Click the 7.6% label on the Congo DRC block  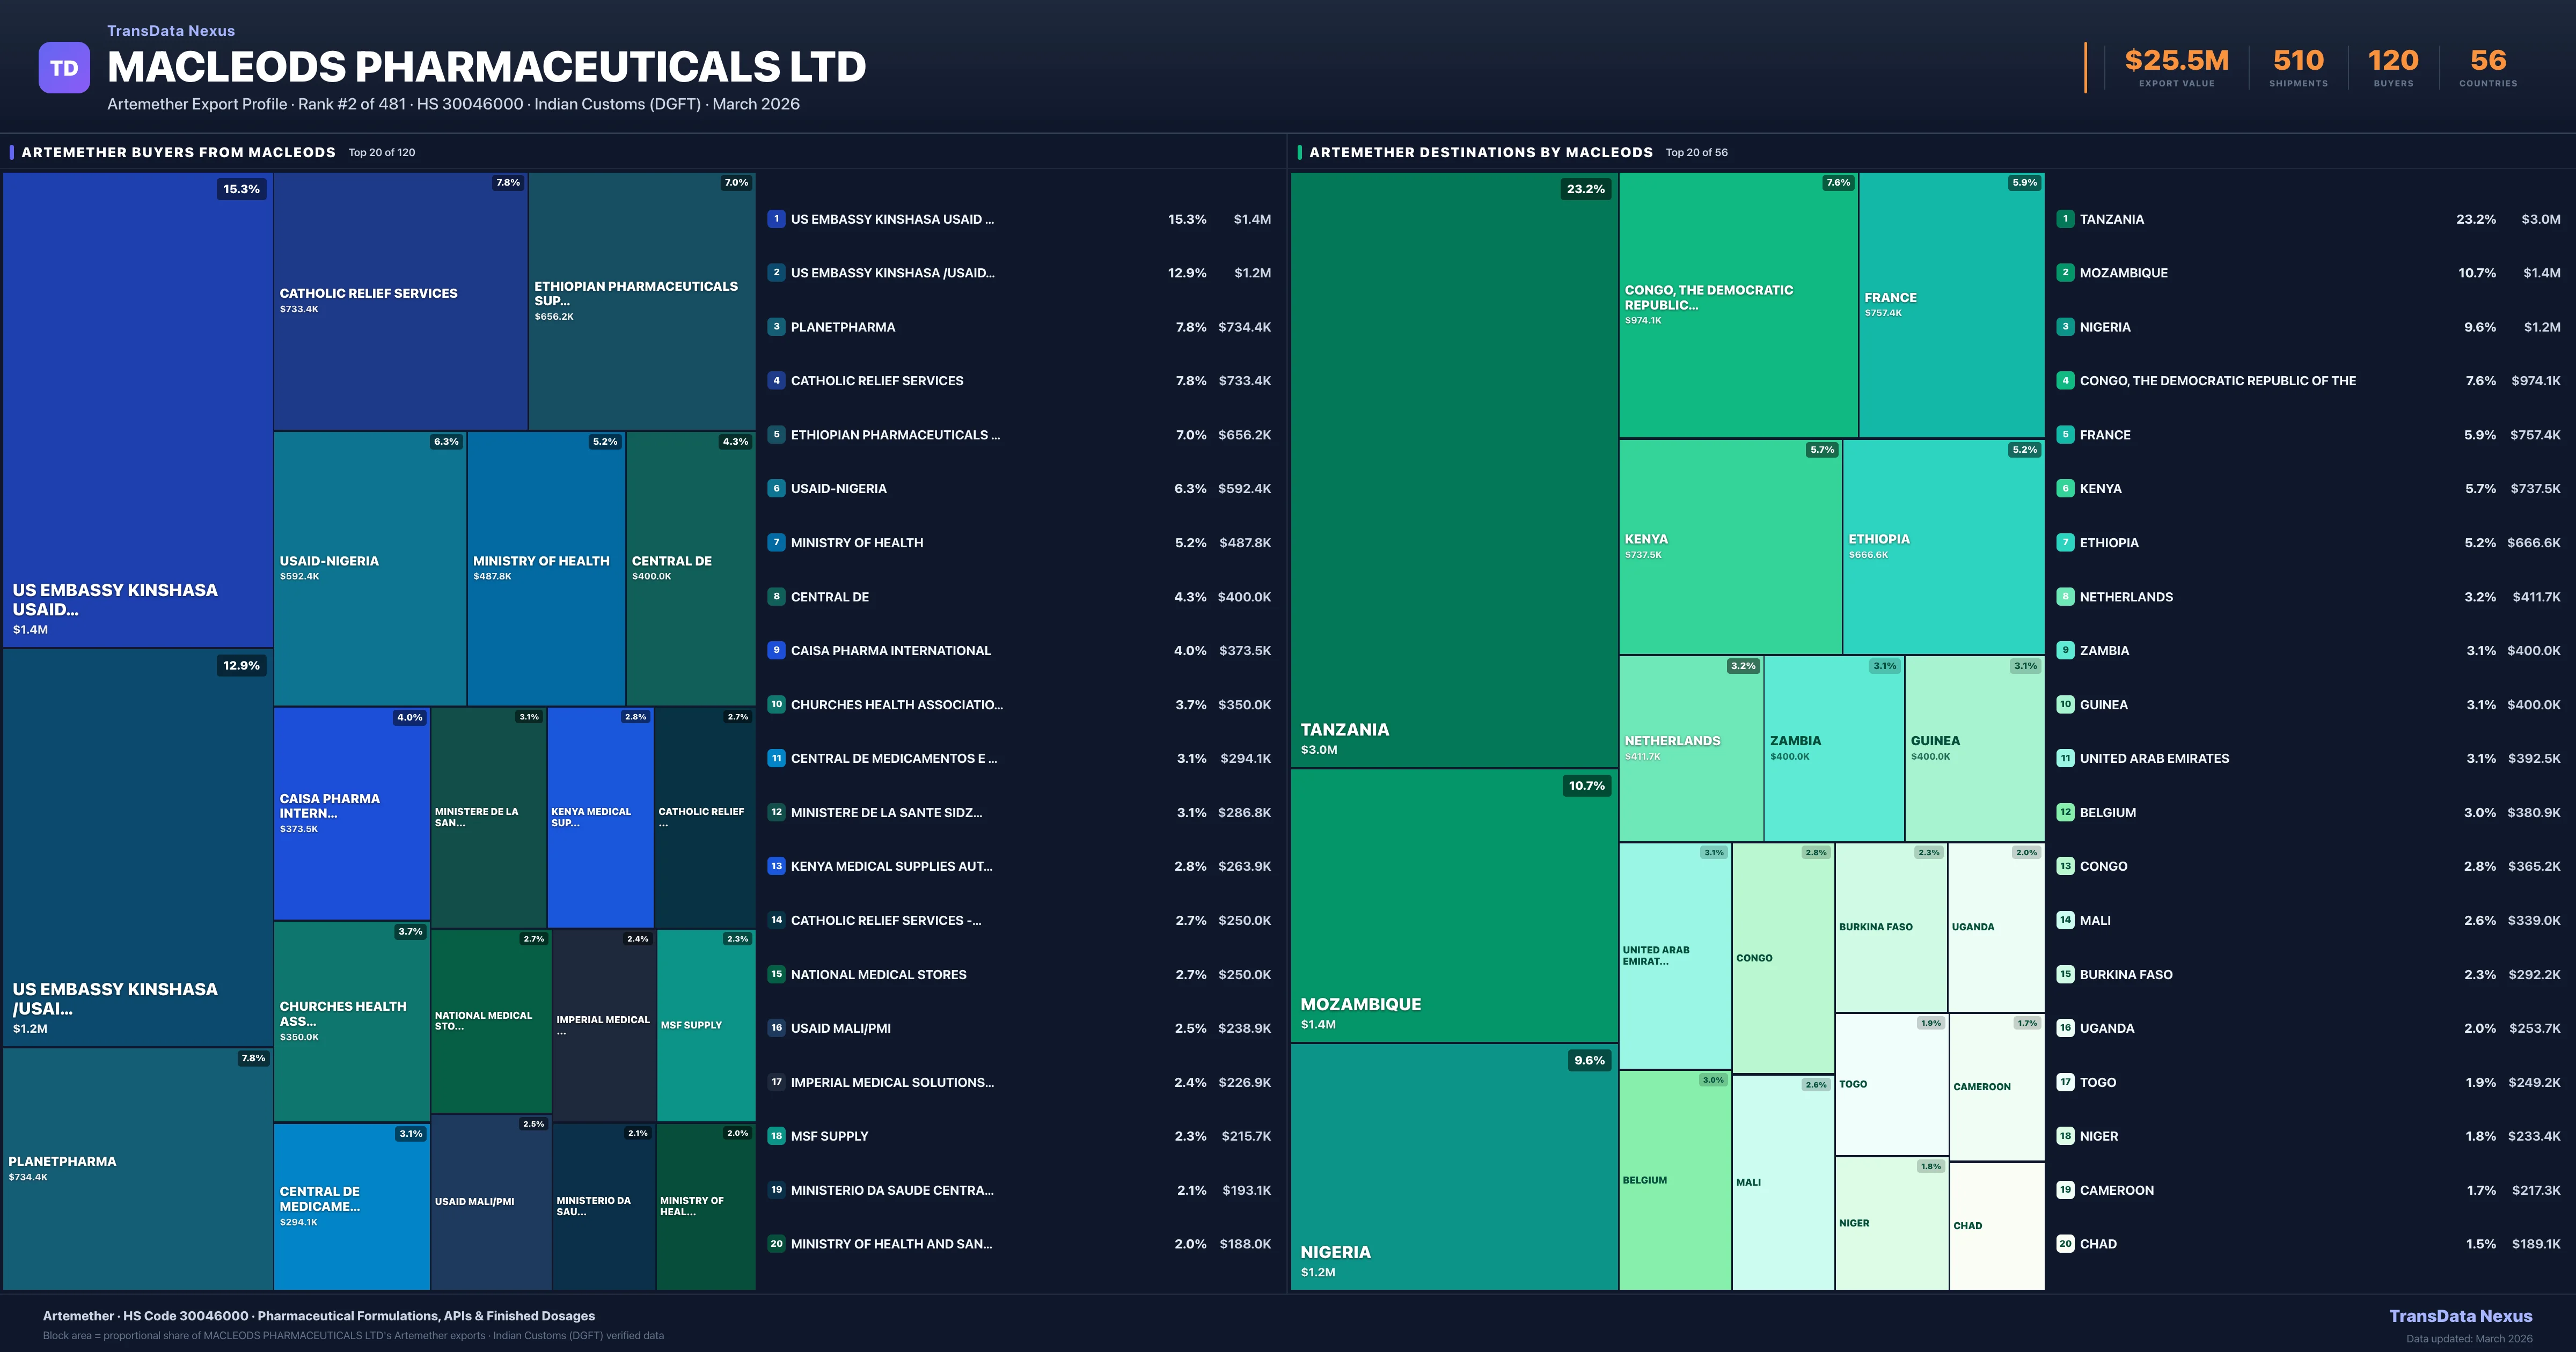pos(1837,183)
